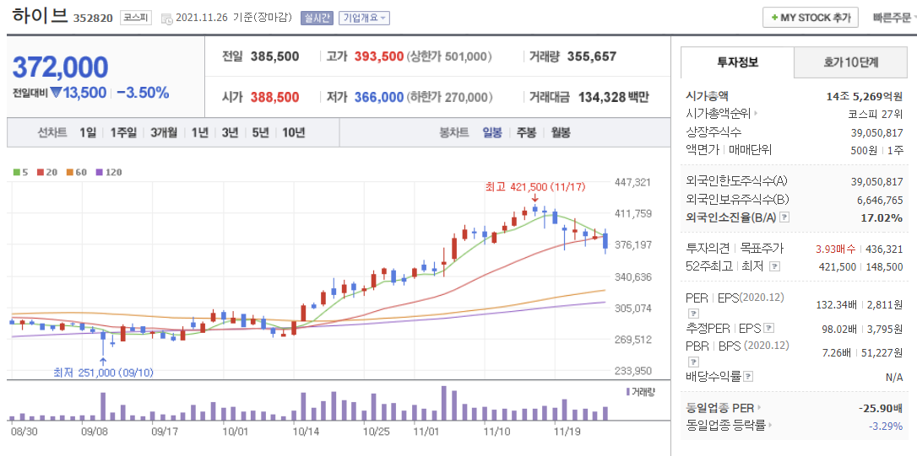Open the 동일업종 PER link
This screenshot has width=917, height=456.
[720, 408]
